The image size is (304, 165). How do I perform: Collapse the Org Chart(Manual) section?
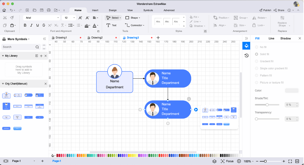3,84
